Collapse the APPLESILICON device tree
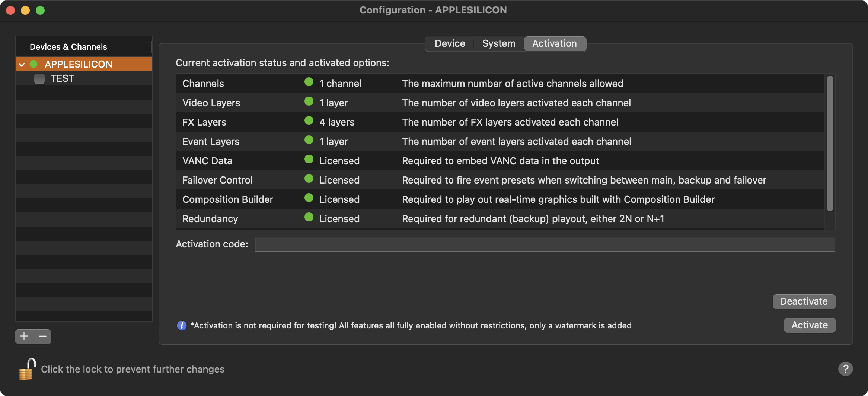Viewport: 868px width, 396px height. tap(22, 65)
